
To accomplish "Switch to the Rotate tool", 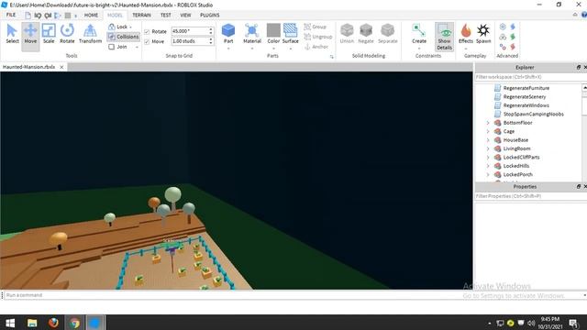I will (67, 34).
